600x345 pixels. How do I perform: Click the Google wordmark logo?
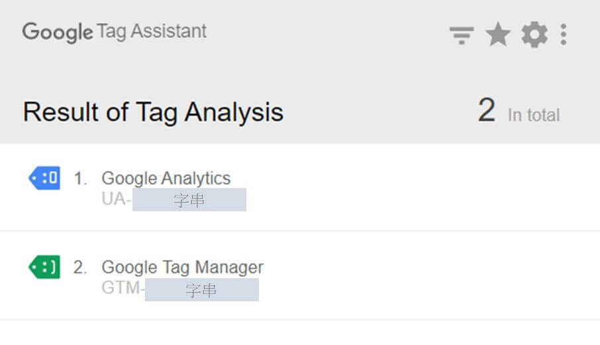58,32
